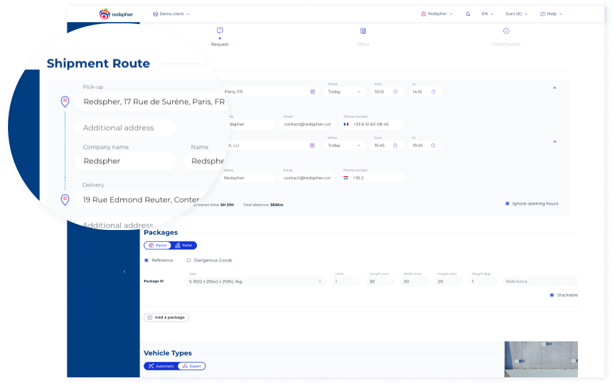614x384 pixels.
Task: Click the Request step icon
Action: (x=220, y=31)
